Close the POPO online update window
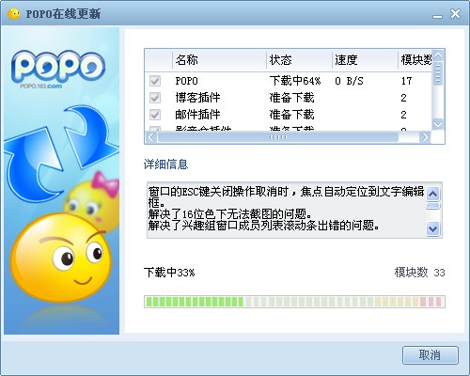The height and width of the screenshot is (376, 470). tap(455, 14)
